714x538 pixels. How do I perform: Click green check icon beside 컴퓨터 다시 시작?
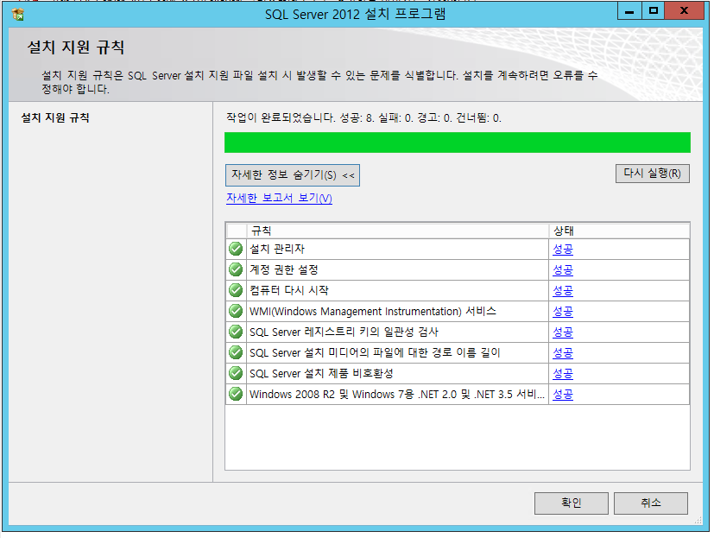(236, 290)
